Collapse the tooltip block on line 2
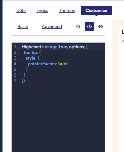The width and height of the screenshot is (124, 152). point(18,54)
